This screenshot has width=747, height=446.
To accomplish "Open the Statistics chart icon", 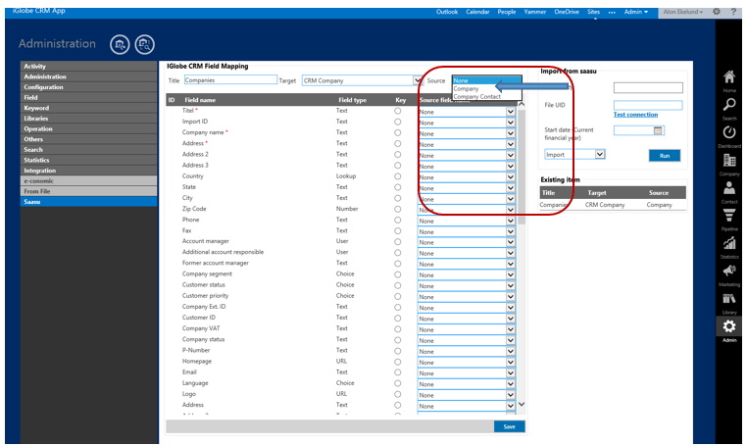I will [729, 243].
